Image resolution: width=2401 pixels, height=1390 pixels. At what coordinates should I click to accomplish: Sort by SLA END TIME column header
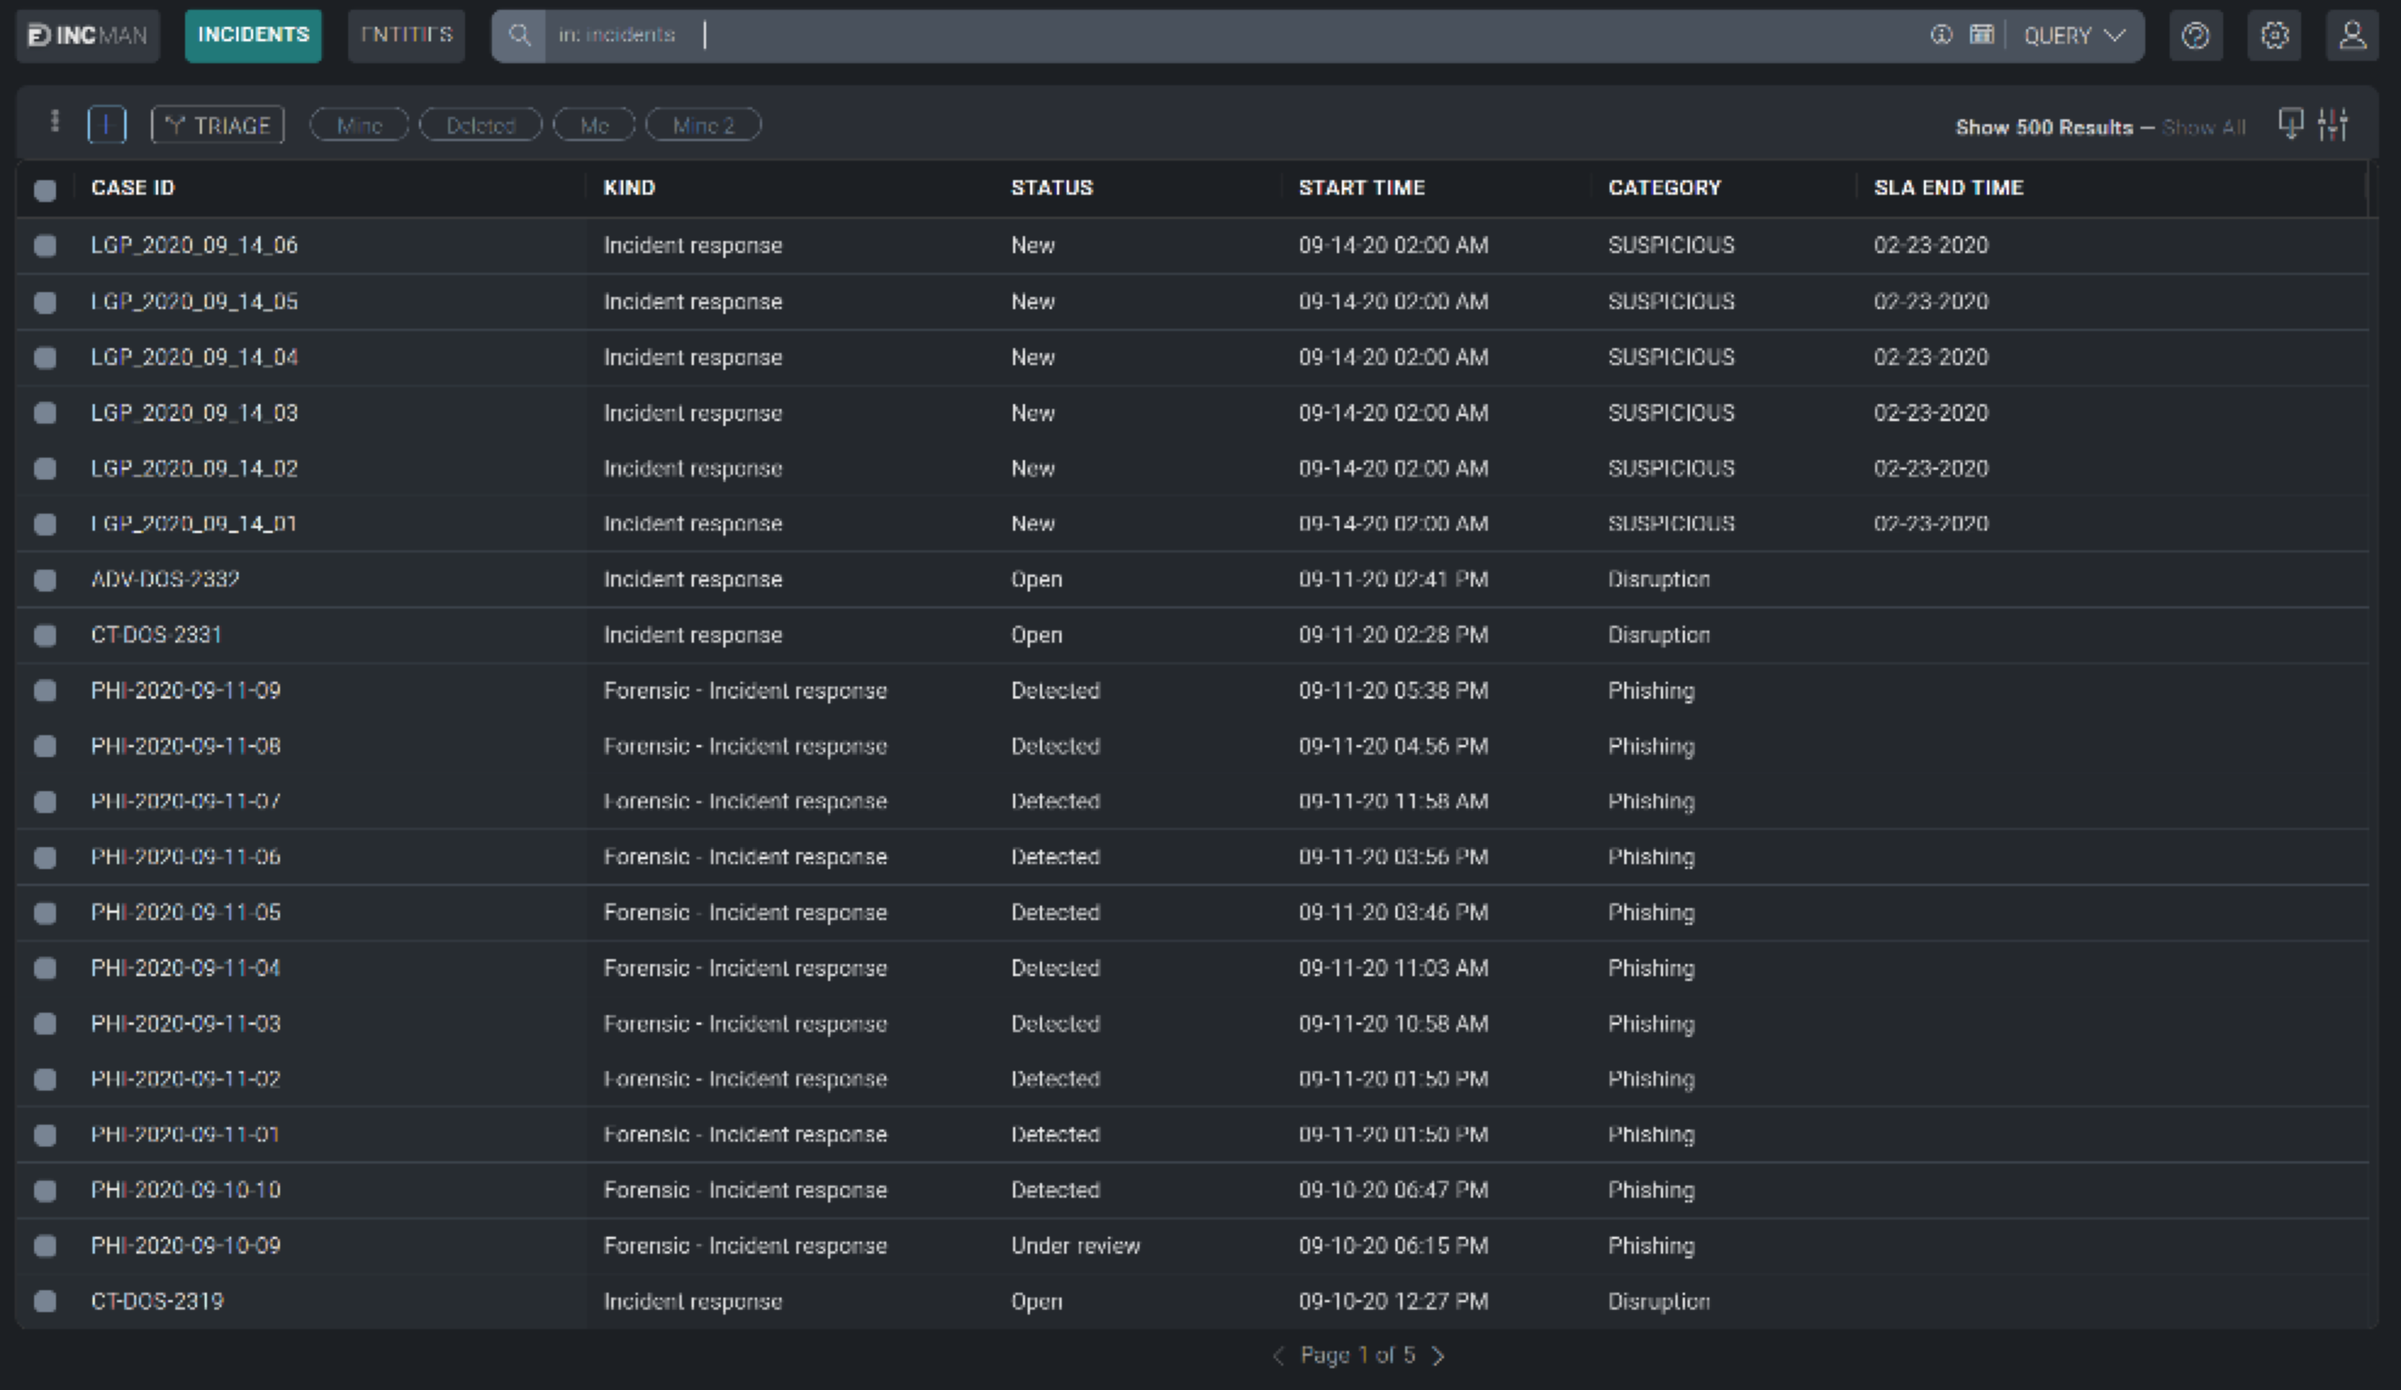[x=1948, y=187]
